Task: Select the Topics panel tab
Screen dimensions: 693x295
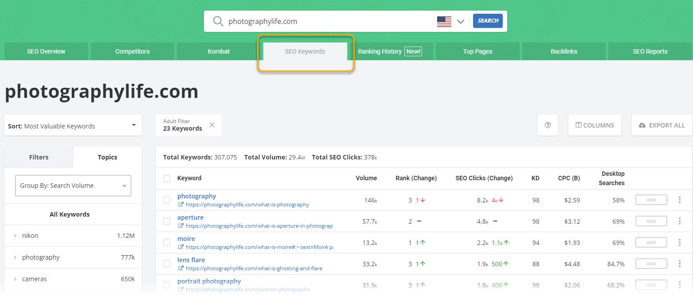Action: point(108,157)
